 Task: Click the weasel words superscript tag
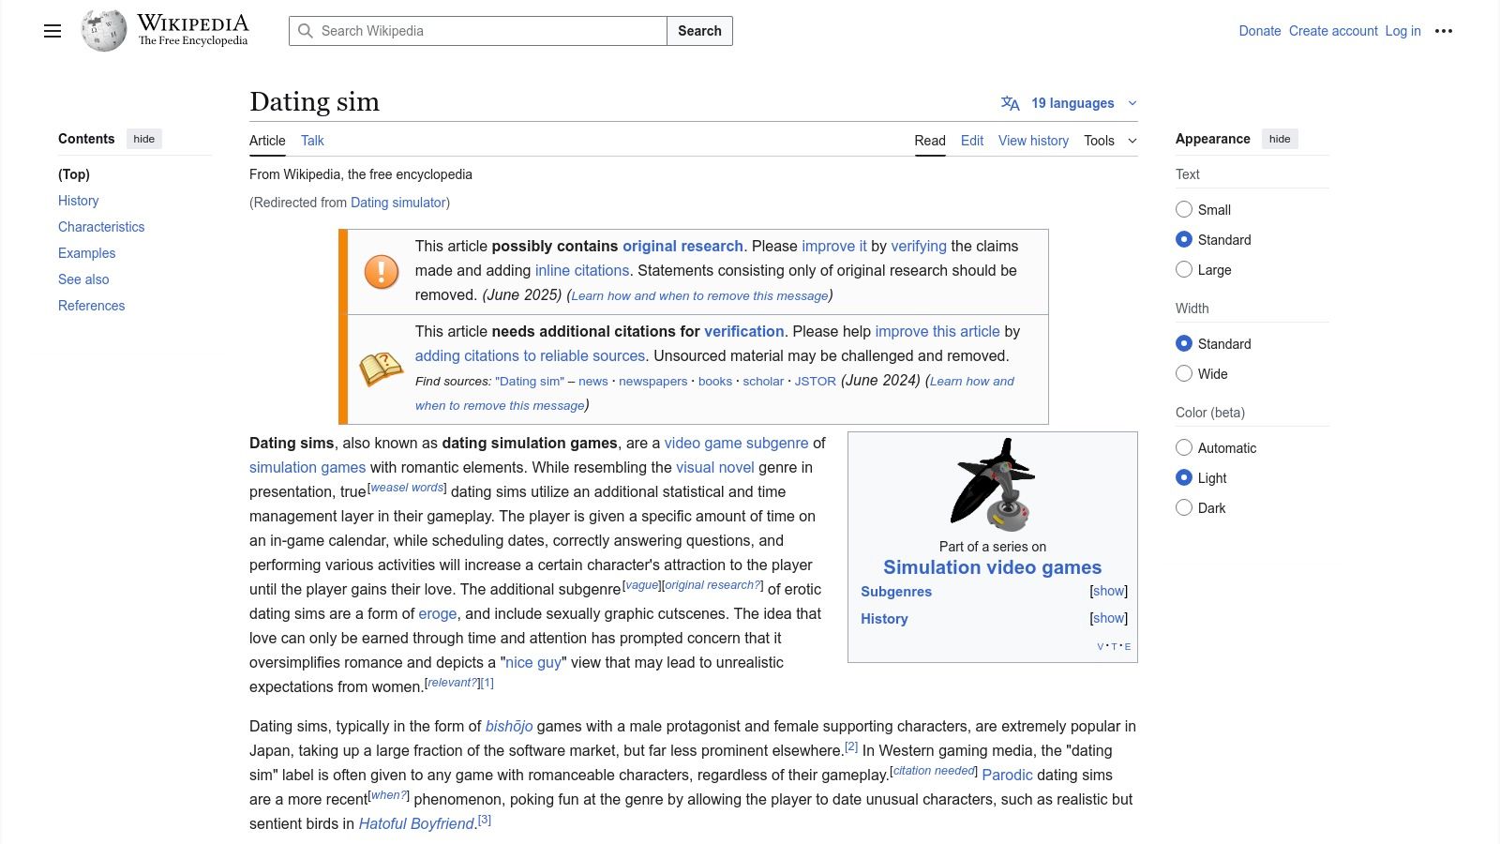point(407,488)
